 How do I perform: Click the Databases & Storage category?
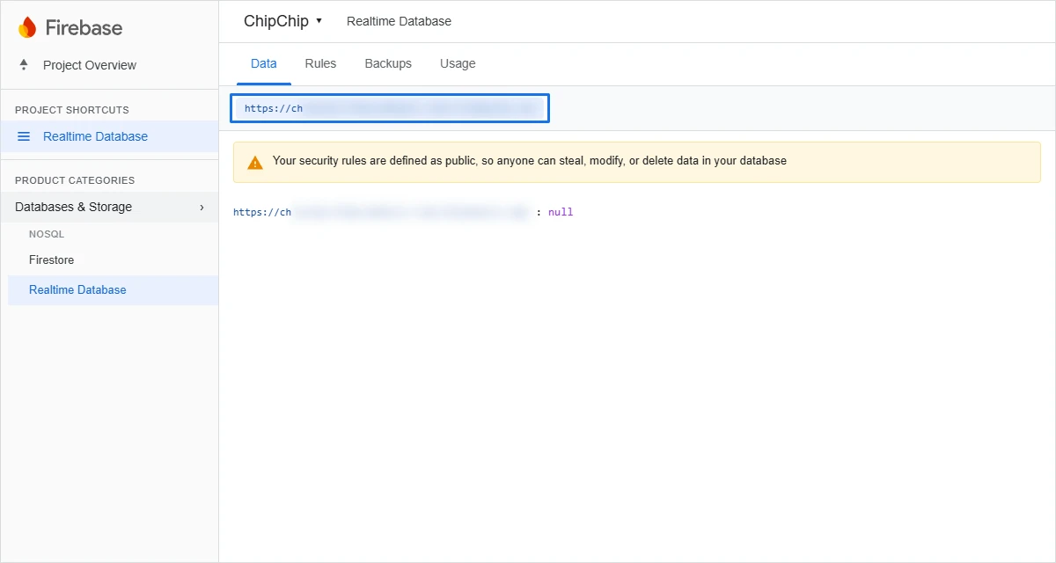[x=109, y=208]
